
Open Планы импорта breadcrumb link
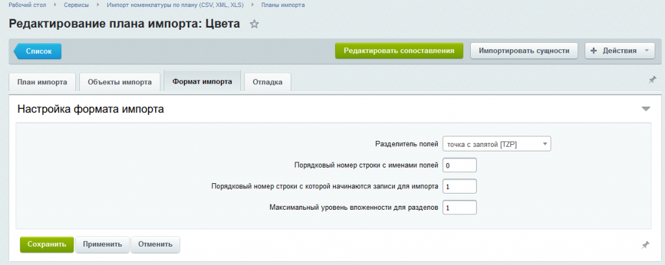(x=283, y=5)
